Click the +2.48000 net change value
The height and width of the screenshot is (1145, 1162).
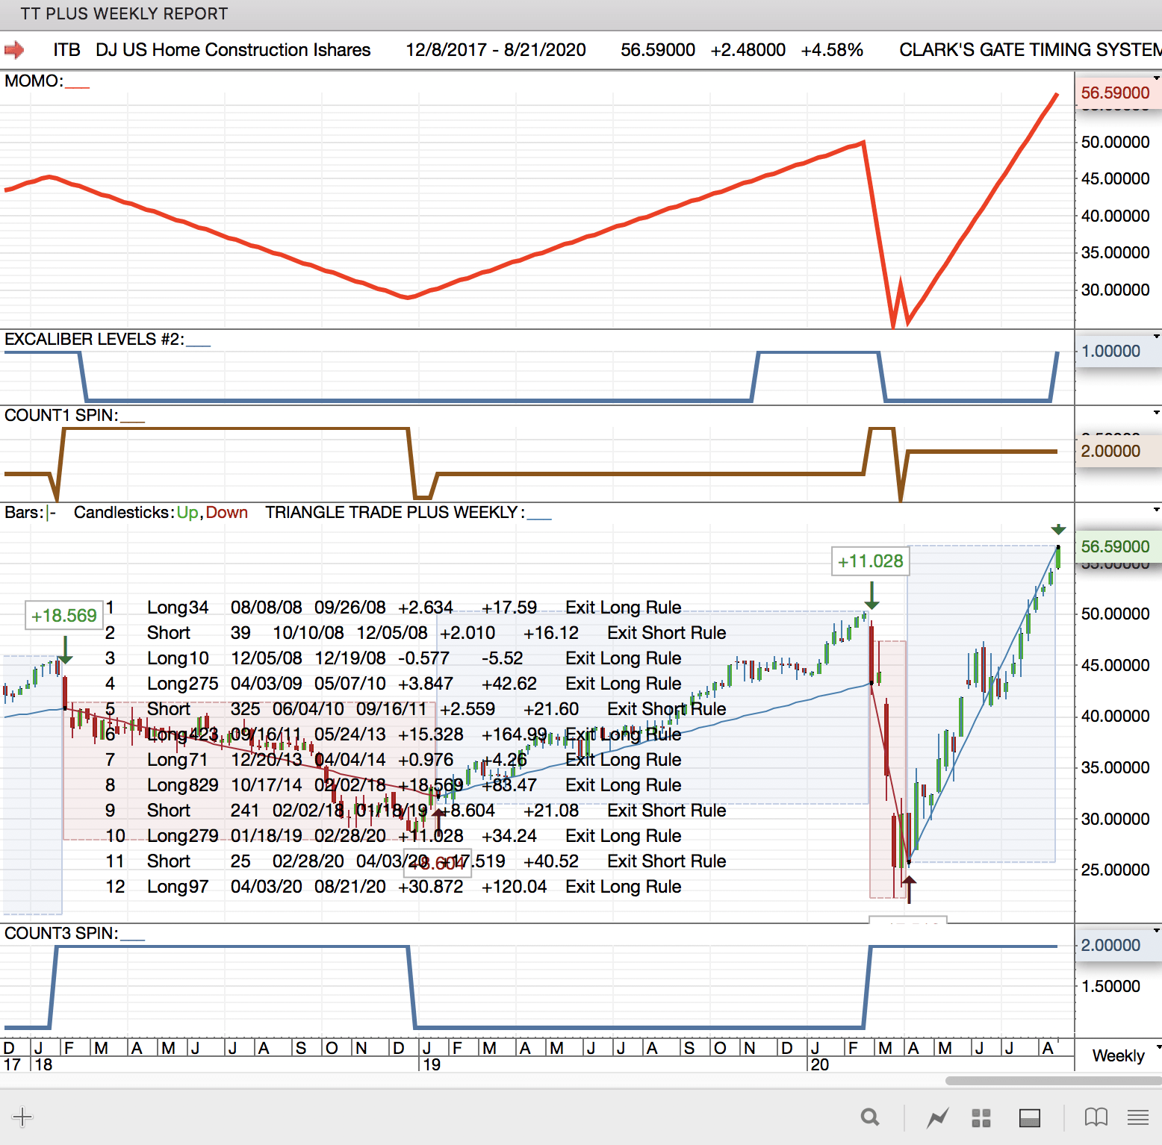point(748,50)
